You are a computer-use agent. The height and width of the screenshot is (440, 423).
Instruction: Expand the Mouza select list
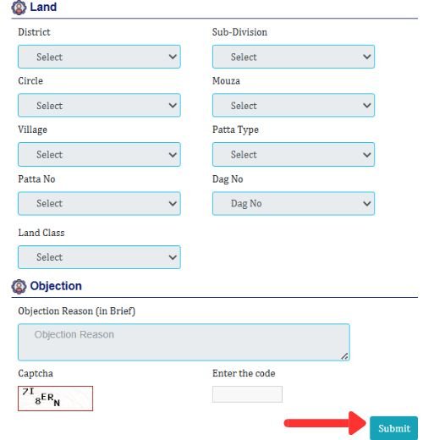click(294, 105)
